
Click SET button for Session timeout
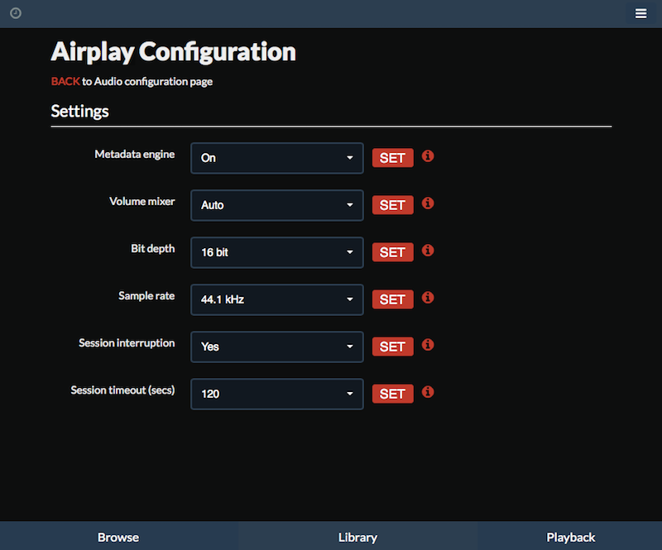click(x=392, y=395)
